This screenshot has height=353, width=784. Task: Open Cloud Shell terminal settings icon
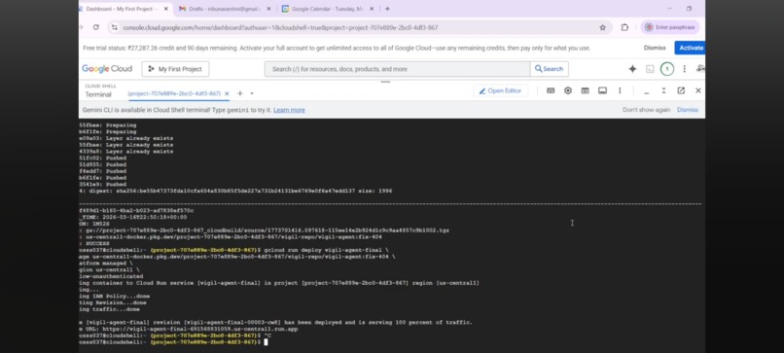pos(567,90)
